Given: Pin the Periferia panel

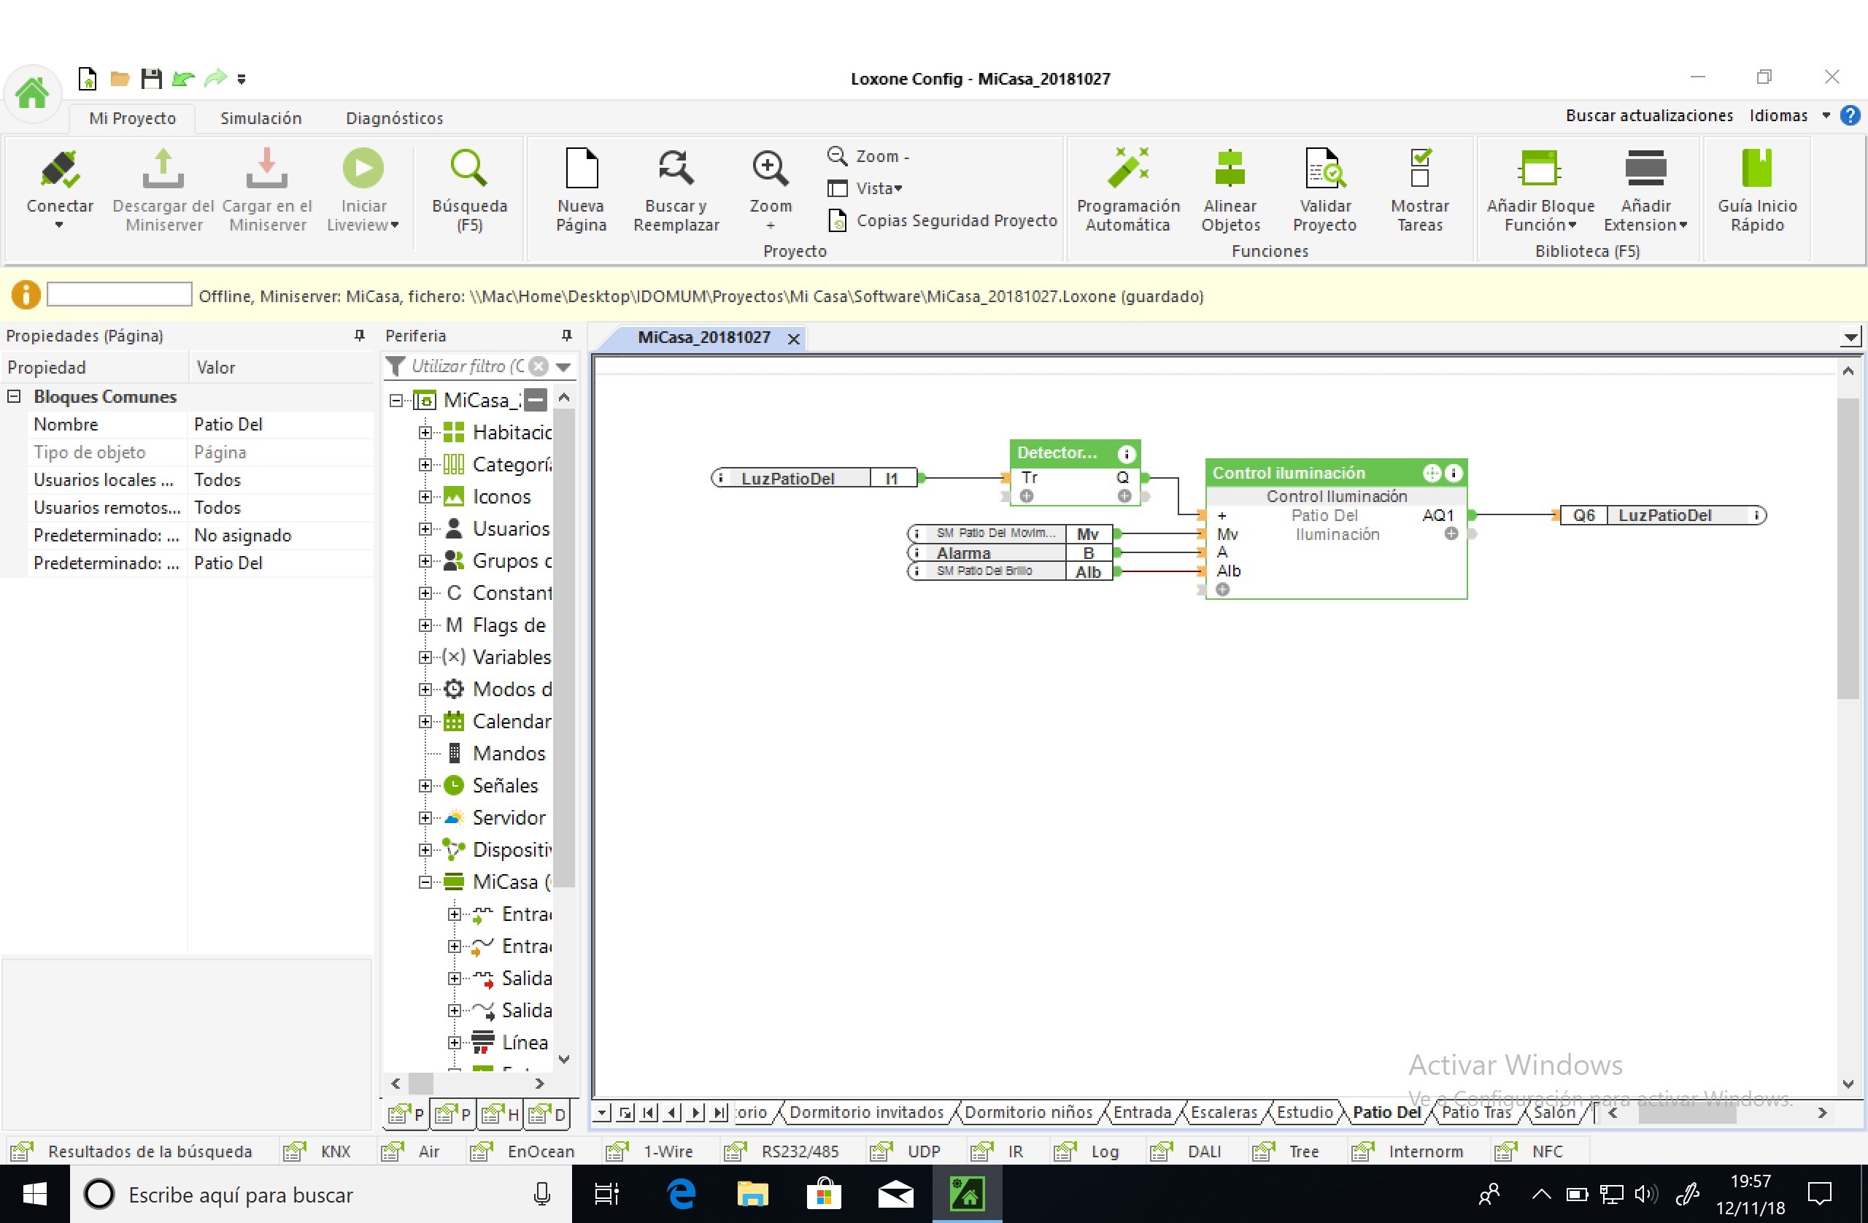Looking at the screenshot, I should coord(567,336).
